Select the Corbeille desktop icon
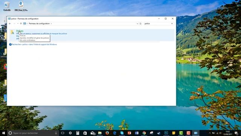The width and height of the screenshot is (241, 136). [x=7, y=6]
